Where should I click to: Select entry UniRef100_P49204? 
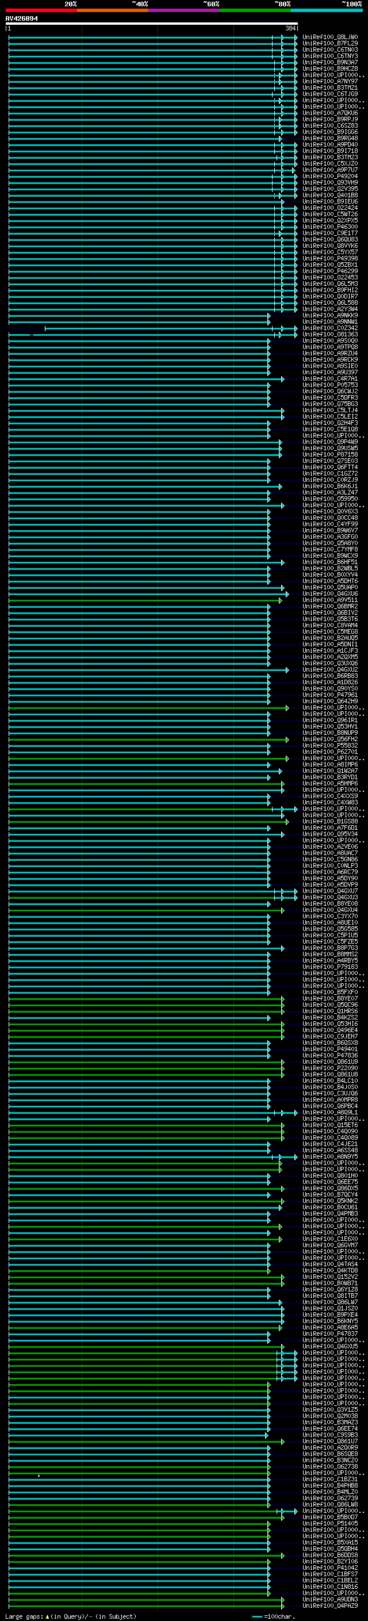[330, 176]
